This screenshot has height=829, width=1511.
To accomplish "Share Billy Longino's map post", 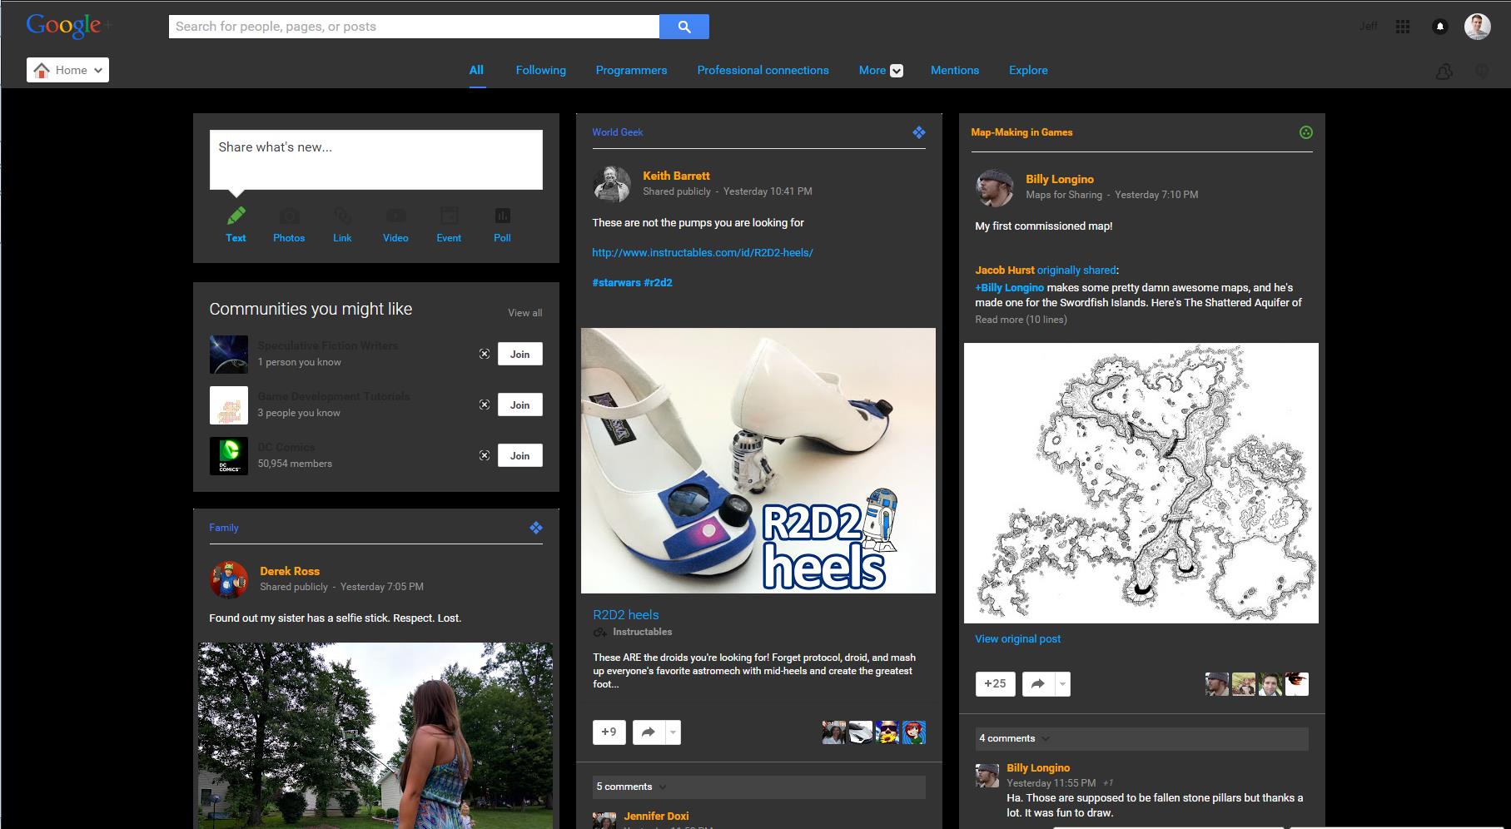I will [1038, 684].
